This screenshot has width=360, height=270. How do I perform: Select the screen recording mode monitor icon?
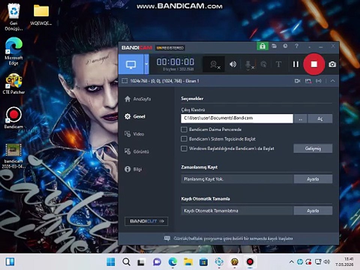[131, 64]
